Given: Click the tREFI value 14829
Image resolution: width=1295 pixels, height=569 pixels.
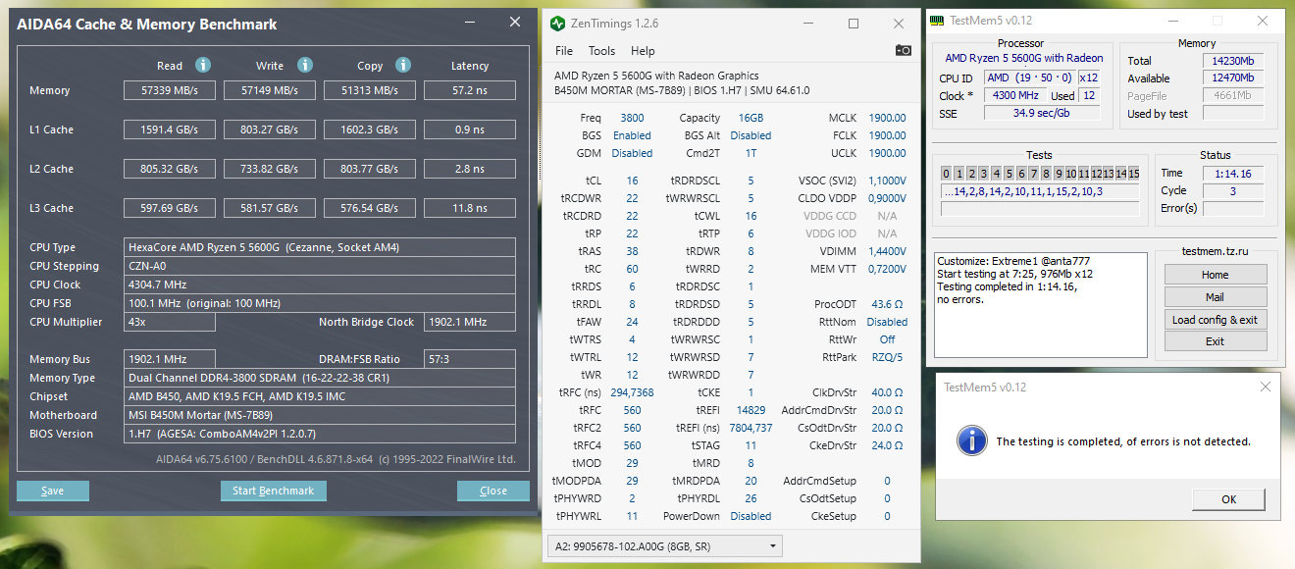Looking at the screenshot, I should tap(751, 410).
